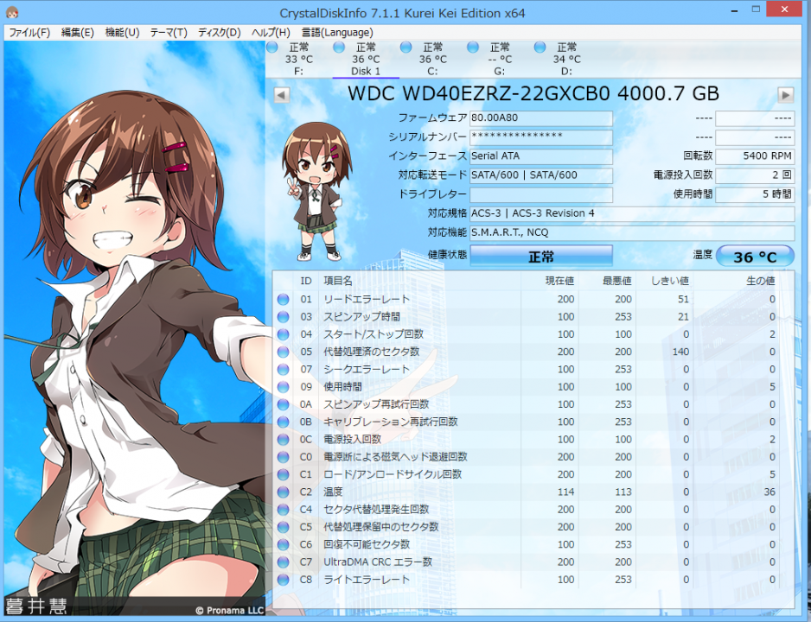The height and width of the screenshot is (622, 811).
Task: Click the D: drive health status orb
Action: pos(540,48)
